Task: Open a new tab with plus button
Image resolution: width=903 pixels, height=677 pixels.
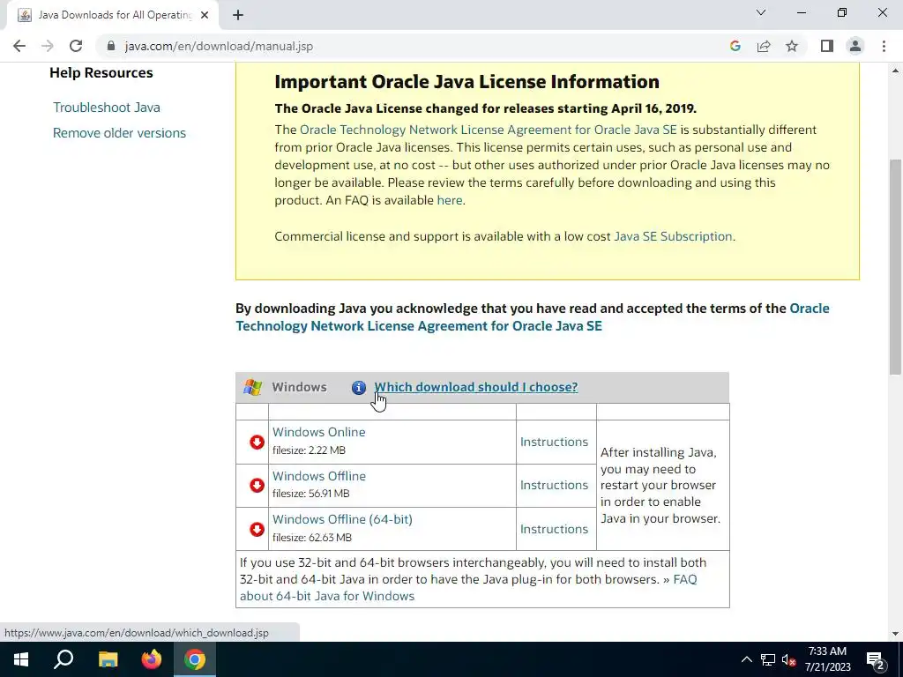Action: click(x=238, y=15)
